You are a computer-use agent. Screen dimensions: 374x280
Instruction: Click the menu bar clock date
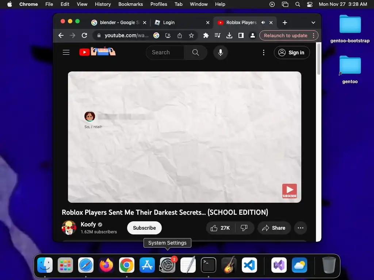pos(343,4)
